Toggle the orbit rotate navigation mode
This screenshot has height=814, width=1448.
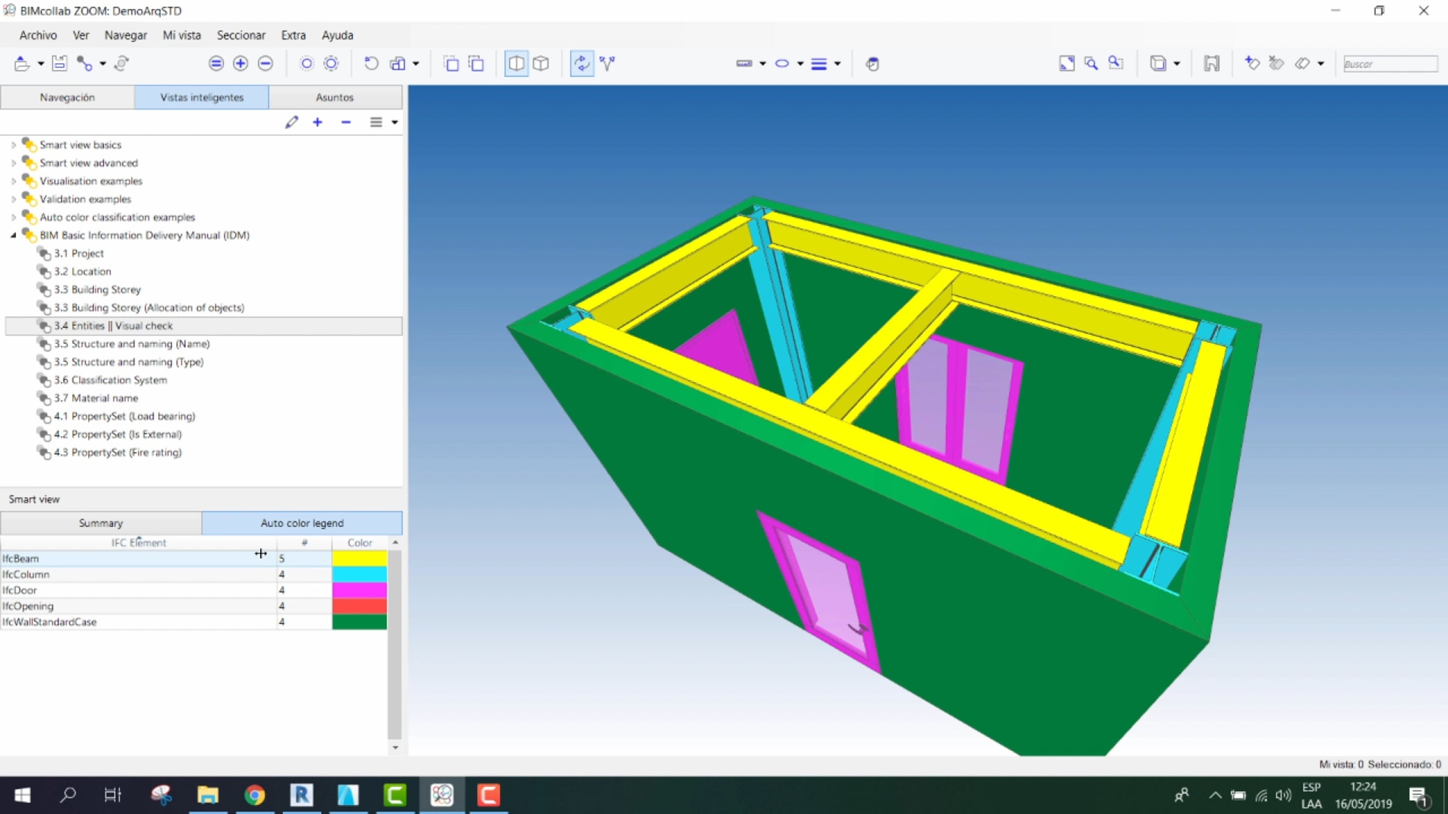click(x=582, y=63)
